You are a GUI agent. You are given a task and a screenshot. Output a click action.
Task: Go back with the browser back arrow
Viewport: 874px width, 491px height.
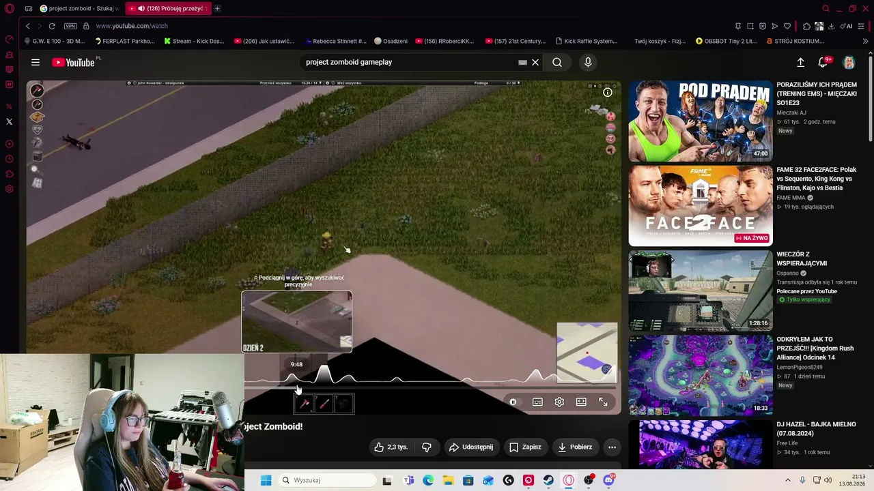tap(27, 26)
